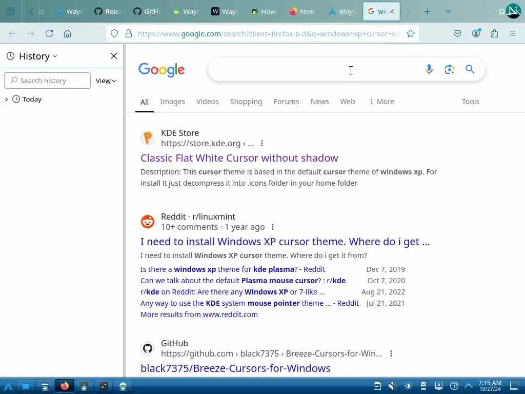Open Can we talk about default Plasma cursor link
Viewport: 525px width, 394px height.
pyautogui.click(x=243, y=281)
